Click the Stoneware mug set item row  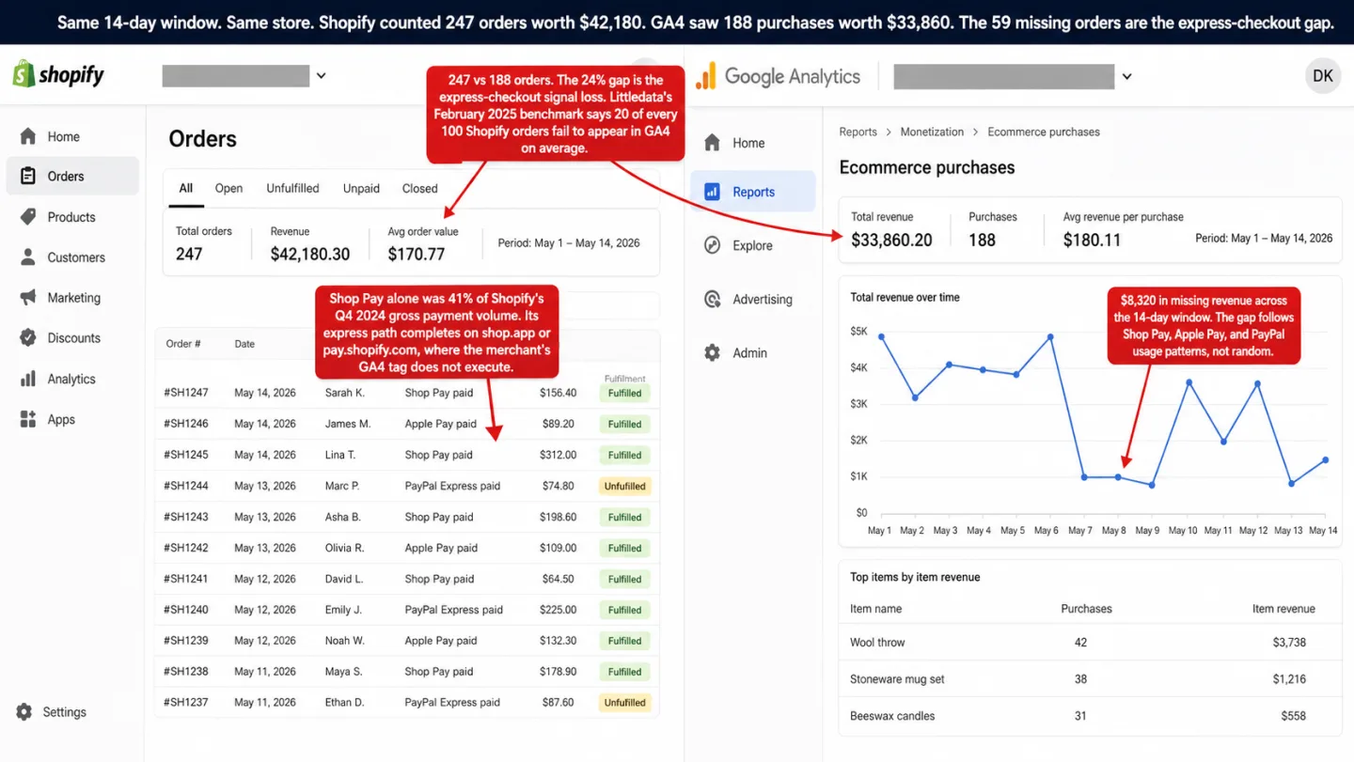pyautogui.click(x=1090, y=679)
